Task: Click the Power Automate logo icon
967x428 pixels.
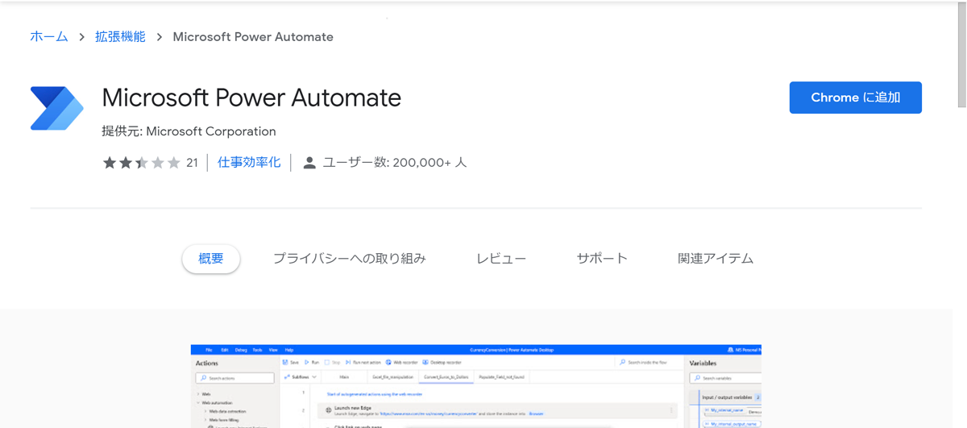Action: [57, 108]
